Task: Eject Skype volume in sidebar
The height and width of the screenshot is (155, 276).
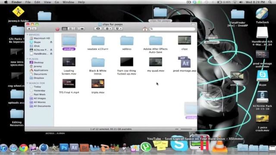Action: click(51, 42)
